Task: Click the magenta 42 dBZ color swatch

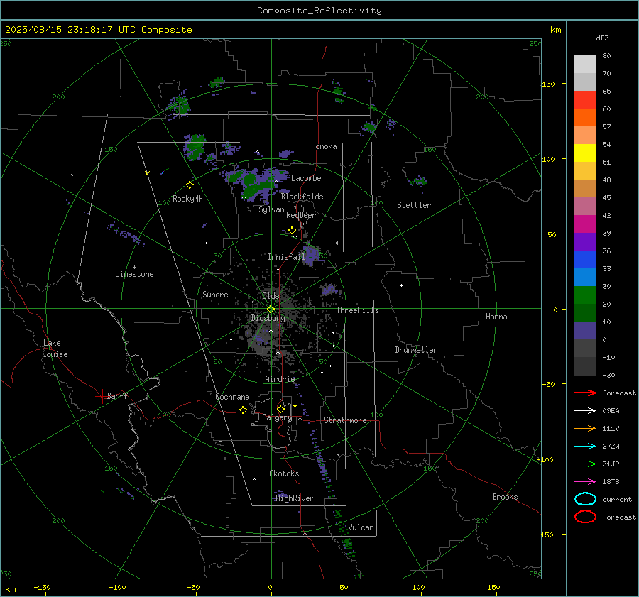Action: coord(585,224)
